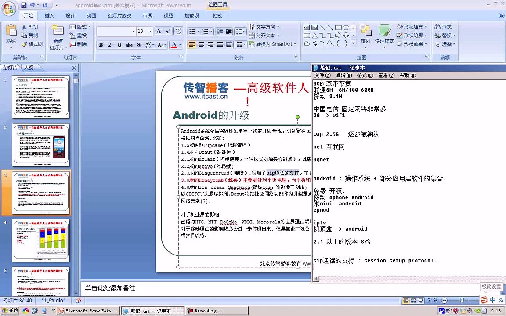Center the text in paragraph group
506x316 pixels.
201,44
